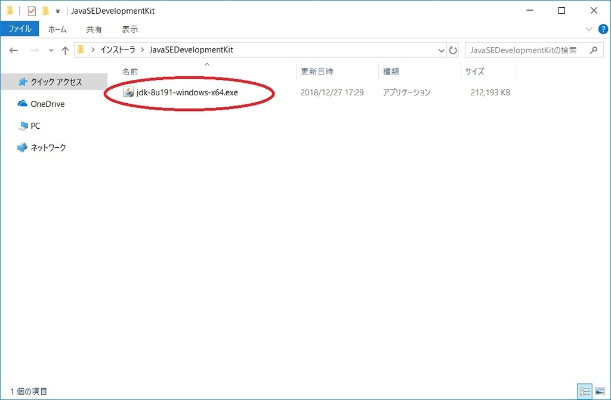Open Help with the question mark icon
Screen dimensions: 611x400
click(603, 29)
